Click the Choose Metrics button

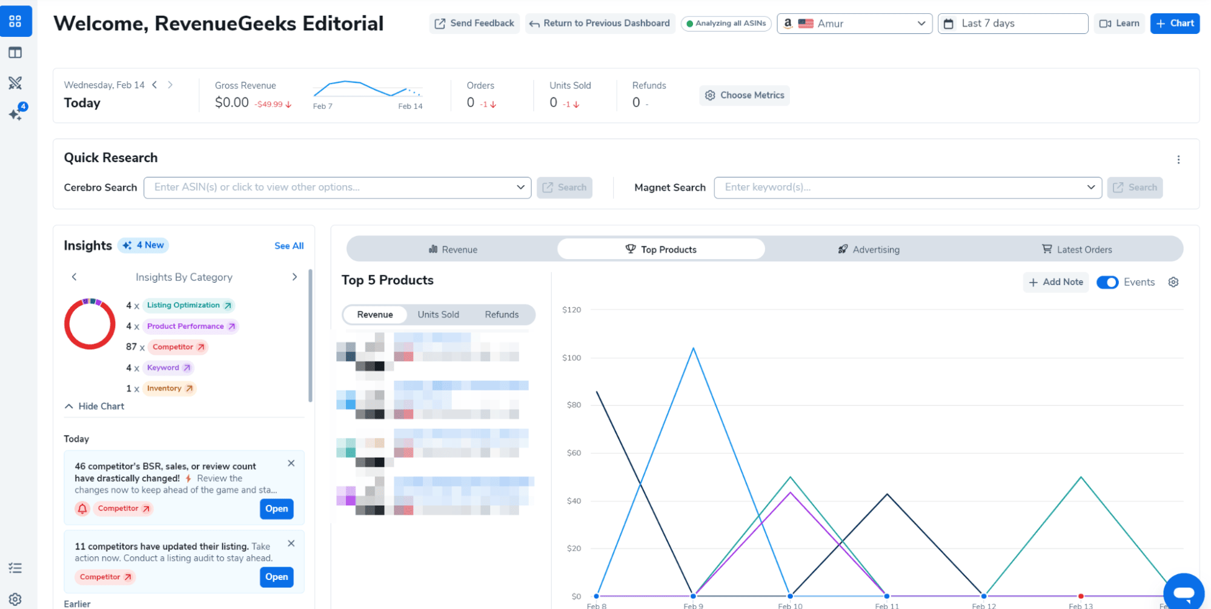745,96
